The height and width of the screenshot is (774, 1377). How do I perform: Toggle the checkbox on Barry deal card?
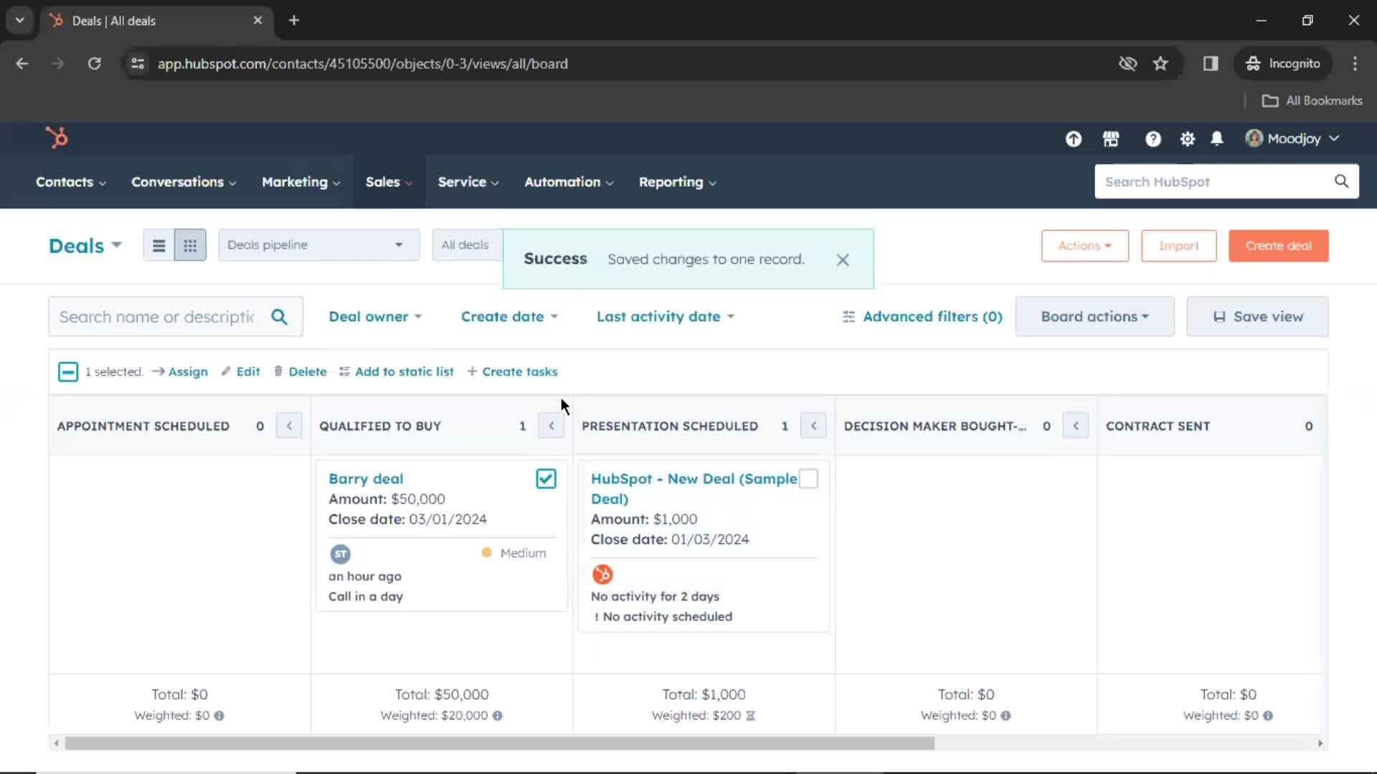pyautogui.click(x=546, y=478)
